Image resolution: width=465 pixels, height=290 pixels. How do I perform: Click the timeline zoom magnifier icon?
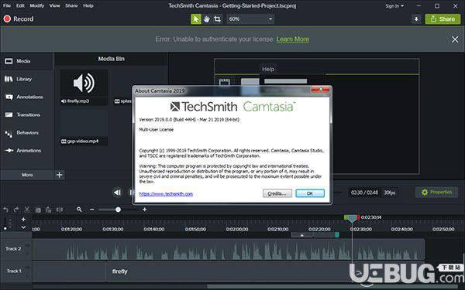79,210
